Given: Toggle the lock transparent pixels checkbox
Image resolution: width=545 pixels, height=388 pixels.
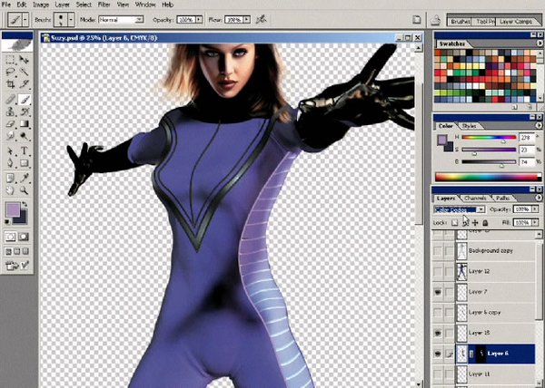Looking at the screenshot, I should click(x=454, y=221).
